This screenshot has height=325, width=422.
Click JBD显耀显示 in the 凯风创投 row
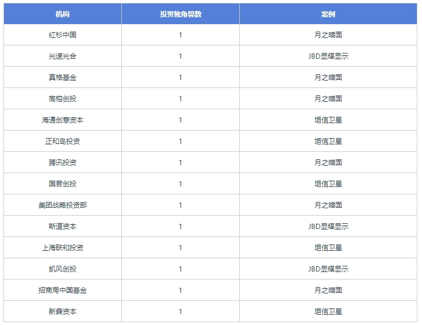tap(328, 269)
